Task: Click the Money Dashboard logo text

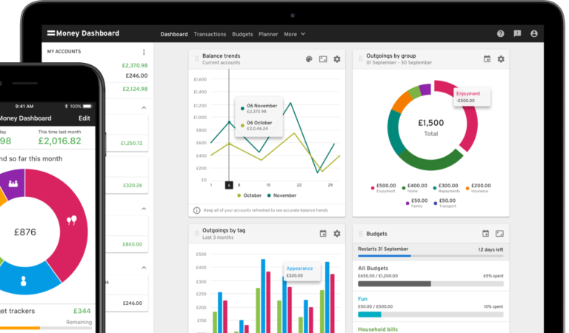Action: tap(87, 33)
